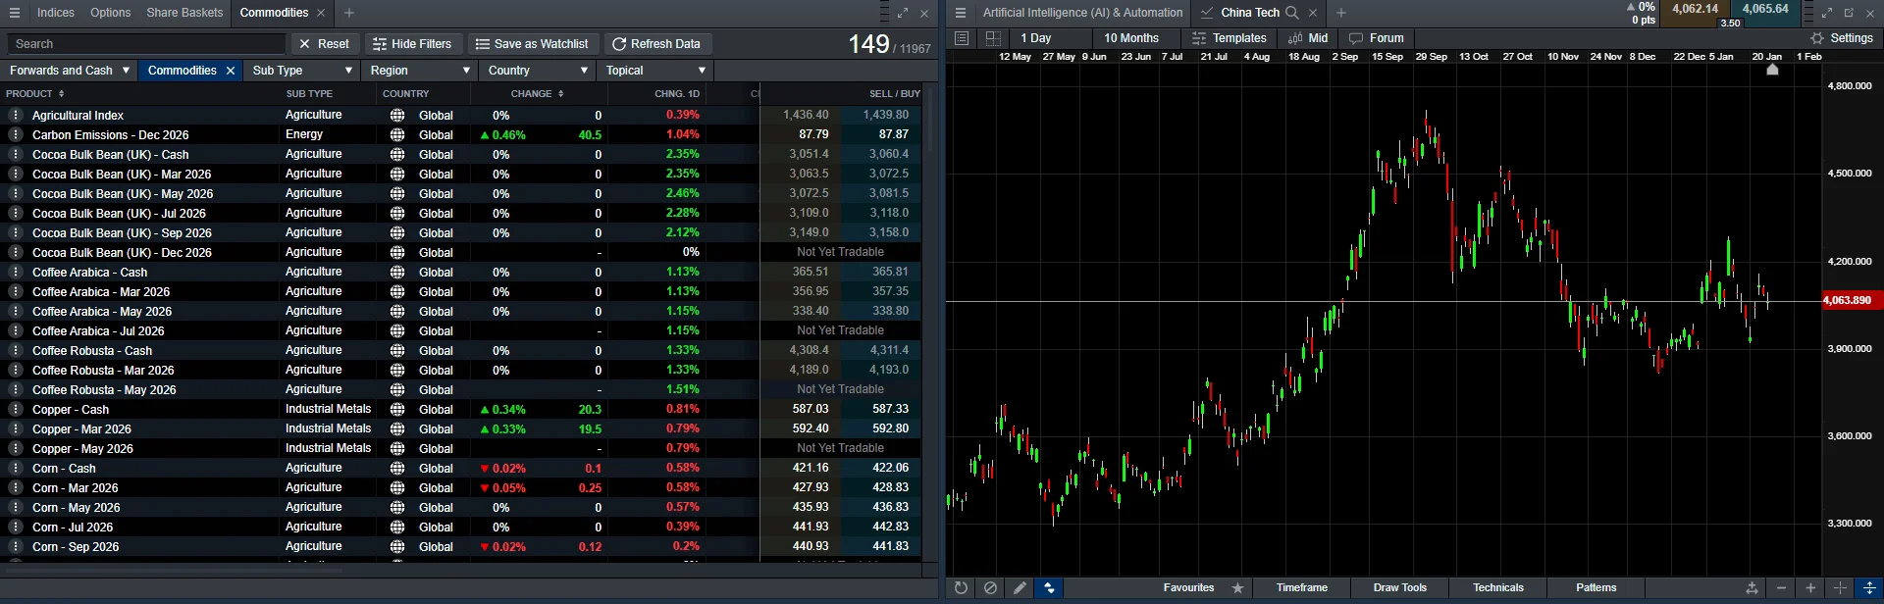The width and height of the screenshot is (1884, 604).
Task: Open row menu for Copper - Cash
Action: pos(15,409)
